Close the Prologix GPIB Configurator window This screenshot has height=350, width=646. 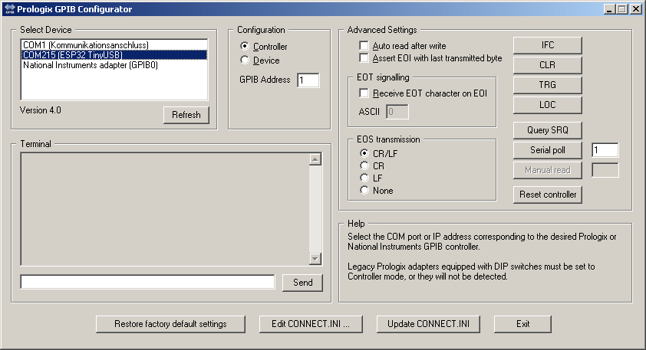636,9
